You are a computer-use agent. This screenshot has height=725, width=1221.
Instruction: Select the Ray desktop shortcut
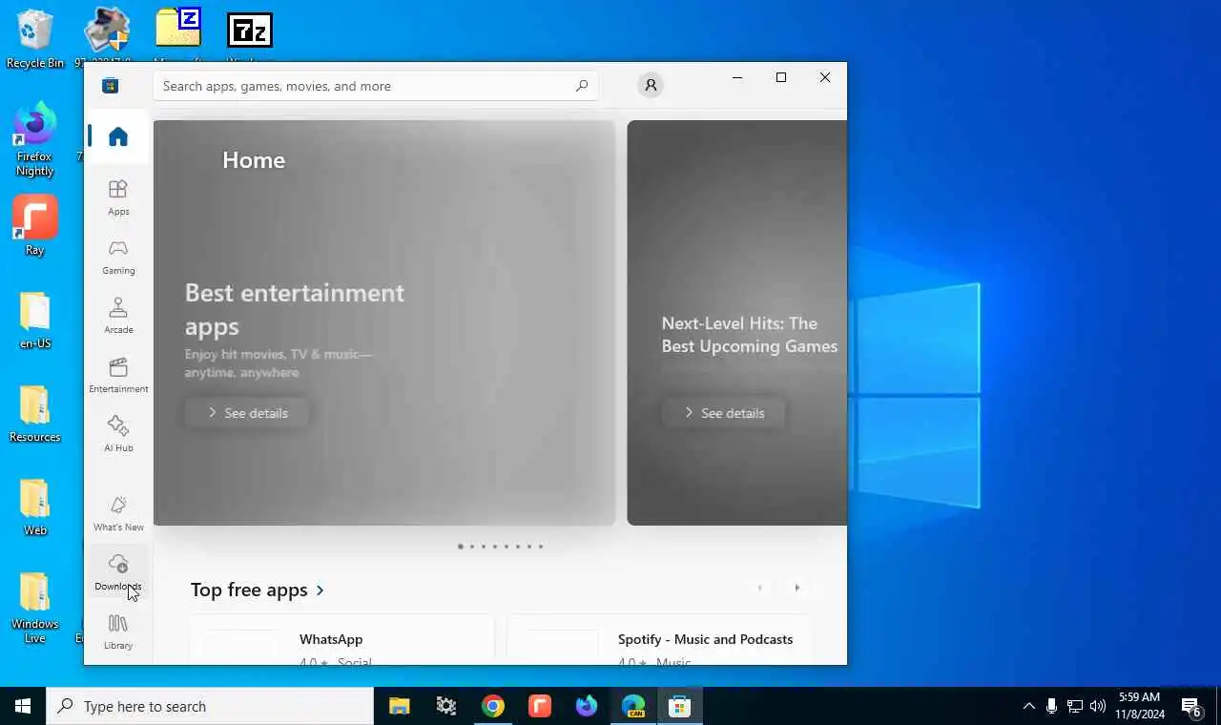click(34, 226)
